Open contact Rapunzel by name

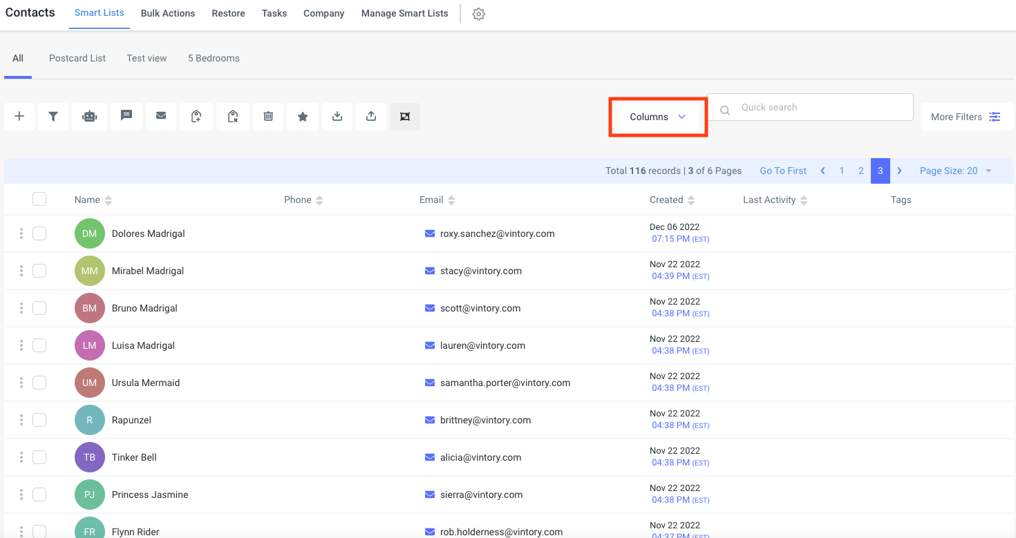[x=131, y=420]
